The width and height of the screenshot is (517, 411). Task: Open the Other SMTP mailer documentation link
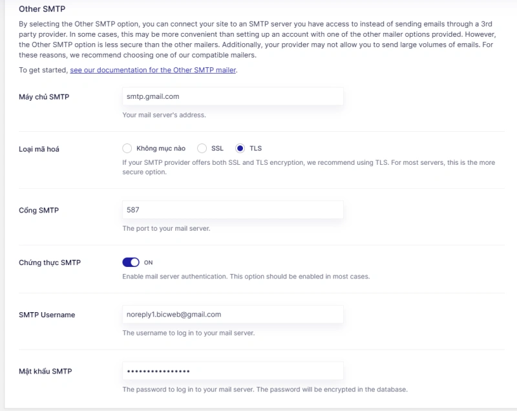[x=153, y=70]
